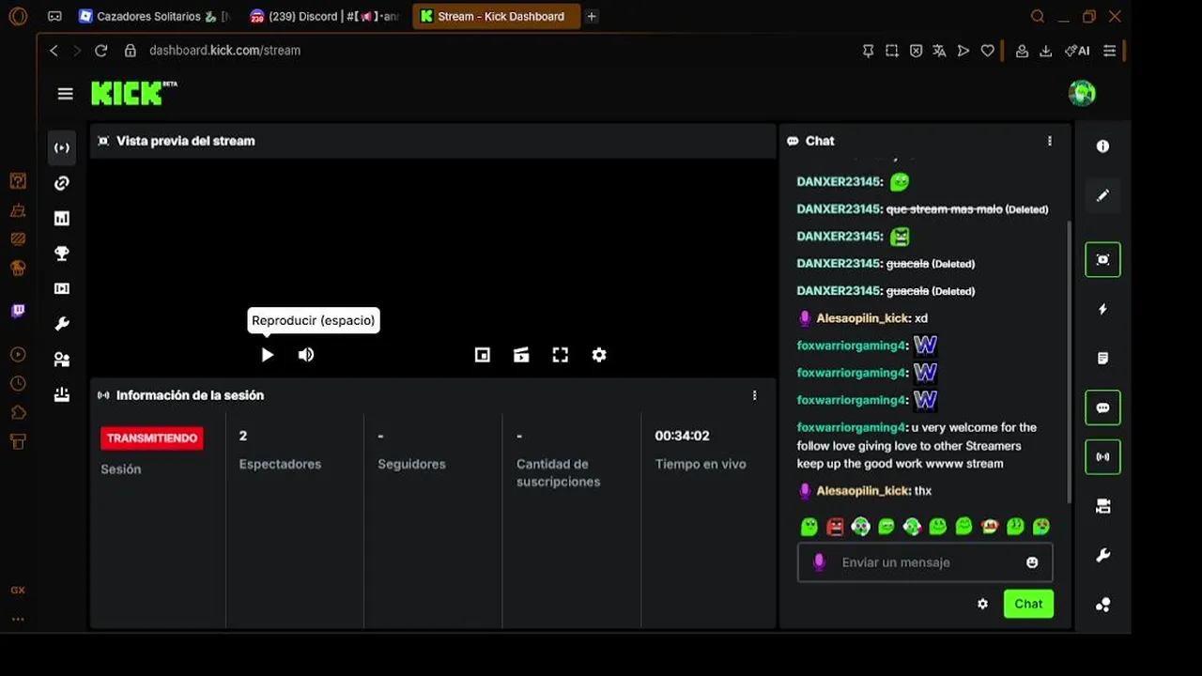
Task: Open chat panel three-dot menu
Action: (1050, 141)
